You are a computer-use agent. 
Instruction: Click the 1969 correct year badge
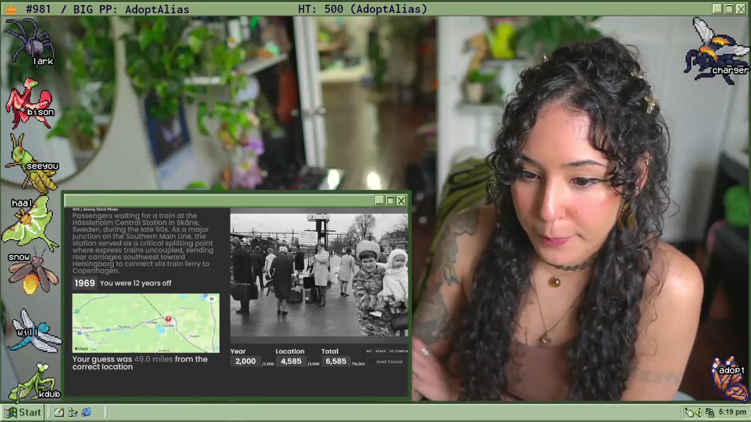coord(84,283)
